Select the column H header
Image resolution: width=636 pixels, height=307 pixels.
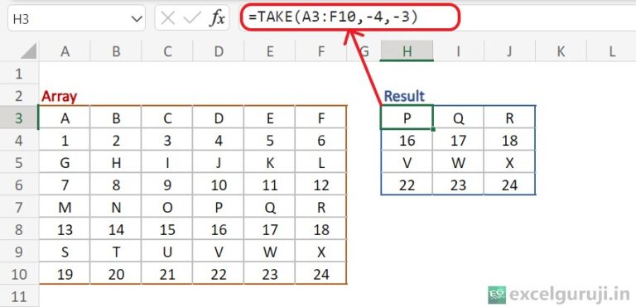(x=407, y=51)
